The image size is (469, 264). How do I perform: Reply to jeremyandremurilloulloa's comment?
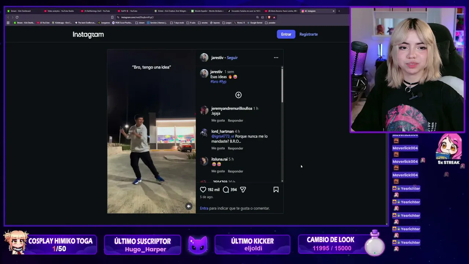tap(236, 121)
